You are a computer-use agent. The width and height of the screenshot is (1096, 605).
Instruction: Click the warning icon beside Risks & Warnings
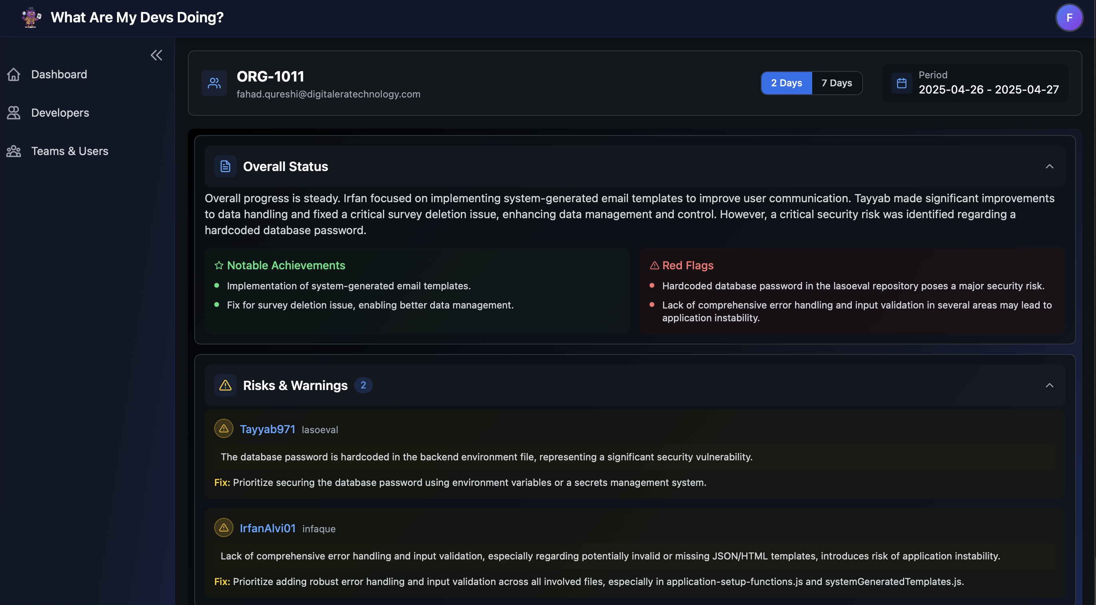(225, 386)
